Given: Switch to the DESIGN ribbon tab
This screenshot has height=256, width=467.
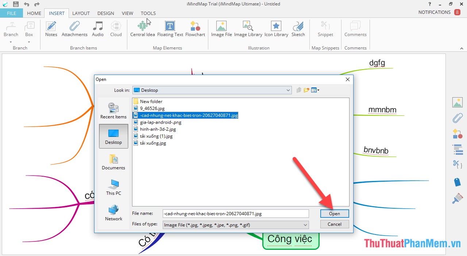Looking at the screenshot, I should (105, 13).
